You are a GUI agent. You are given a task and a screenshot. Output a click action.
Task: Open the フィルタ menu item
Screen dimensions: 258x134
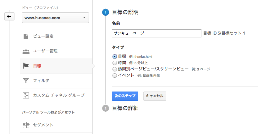[56, 81]
